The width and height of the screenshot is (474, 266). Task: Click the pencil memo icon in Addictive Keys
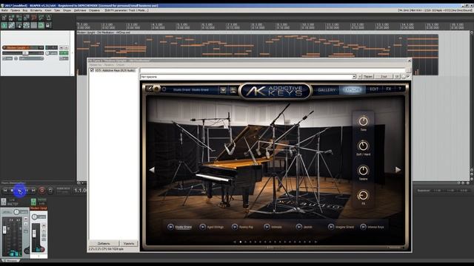(x=149, y=89)
